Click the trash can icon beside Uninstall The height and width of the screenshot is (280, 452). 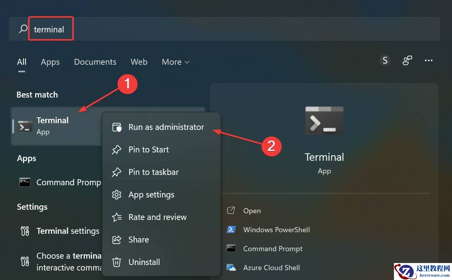[x=116, y=262]
